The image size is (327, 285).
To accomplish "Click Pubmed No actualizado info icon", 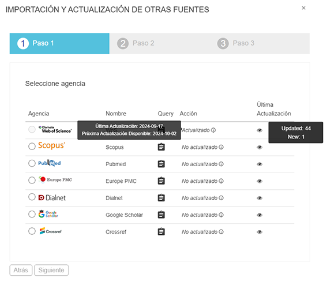I will [221, 164].
